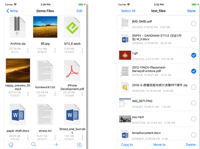Expand options menu for homework1.txt
Screen dimensions: 200x149
click(55, 94)
